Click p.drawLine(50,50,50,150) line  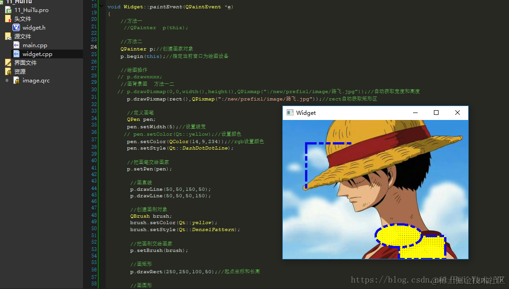pos(171,196)
